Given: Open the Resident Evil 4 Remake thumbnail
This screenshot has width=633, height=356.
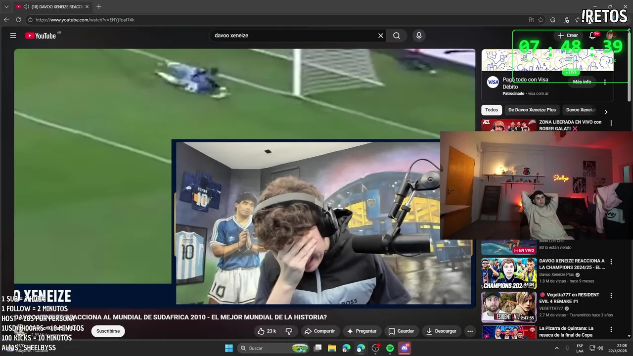Looking at the screenshot, I should (x=509, y=307).
